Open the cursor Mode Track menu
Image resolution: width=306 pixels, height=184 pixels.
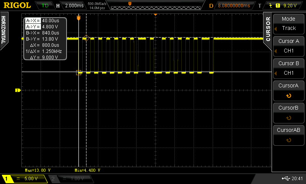tap(289, 24)
